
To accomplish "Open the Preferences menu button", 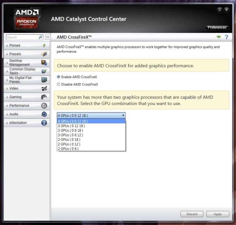I will pos(217,28).
